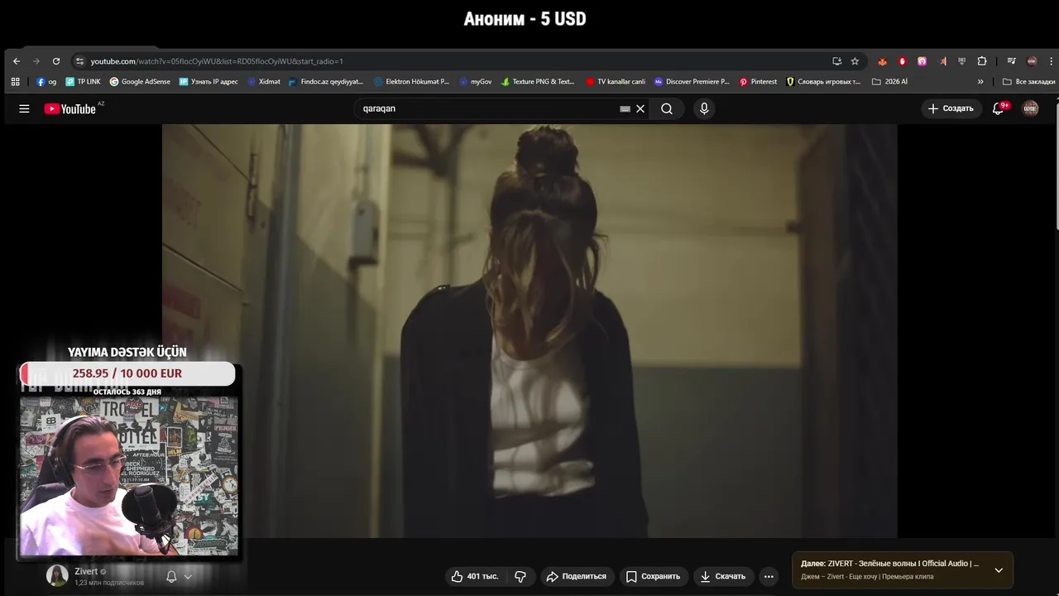Viewport: 1059px width, 596px height.
Task: Open YouTube account avatar menu
Action: pyautogui.click(x=1031, y=108)
